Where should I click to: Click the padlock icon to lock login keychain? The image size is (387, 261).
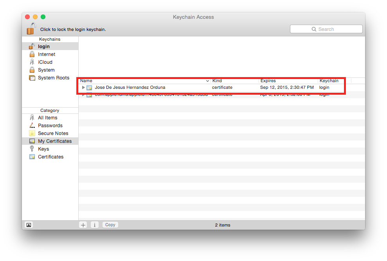[x=31, y=29]
